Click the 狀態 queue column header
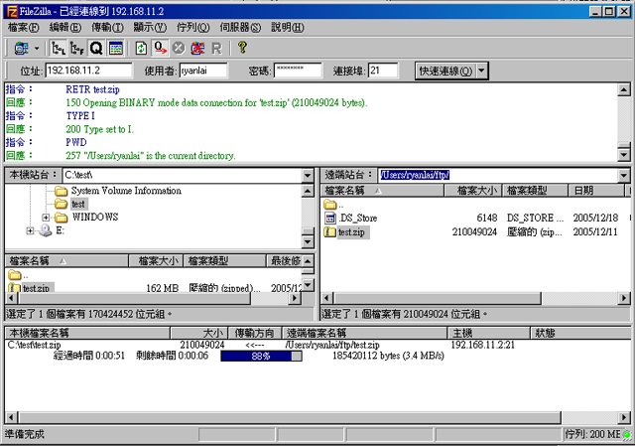Screen dimensions: 635x446 point(580,334)
